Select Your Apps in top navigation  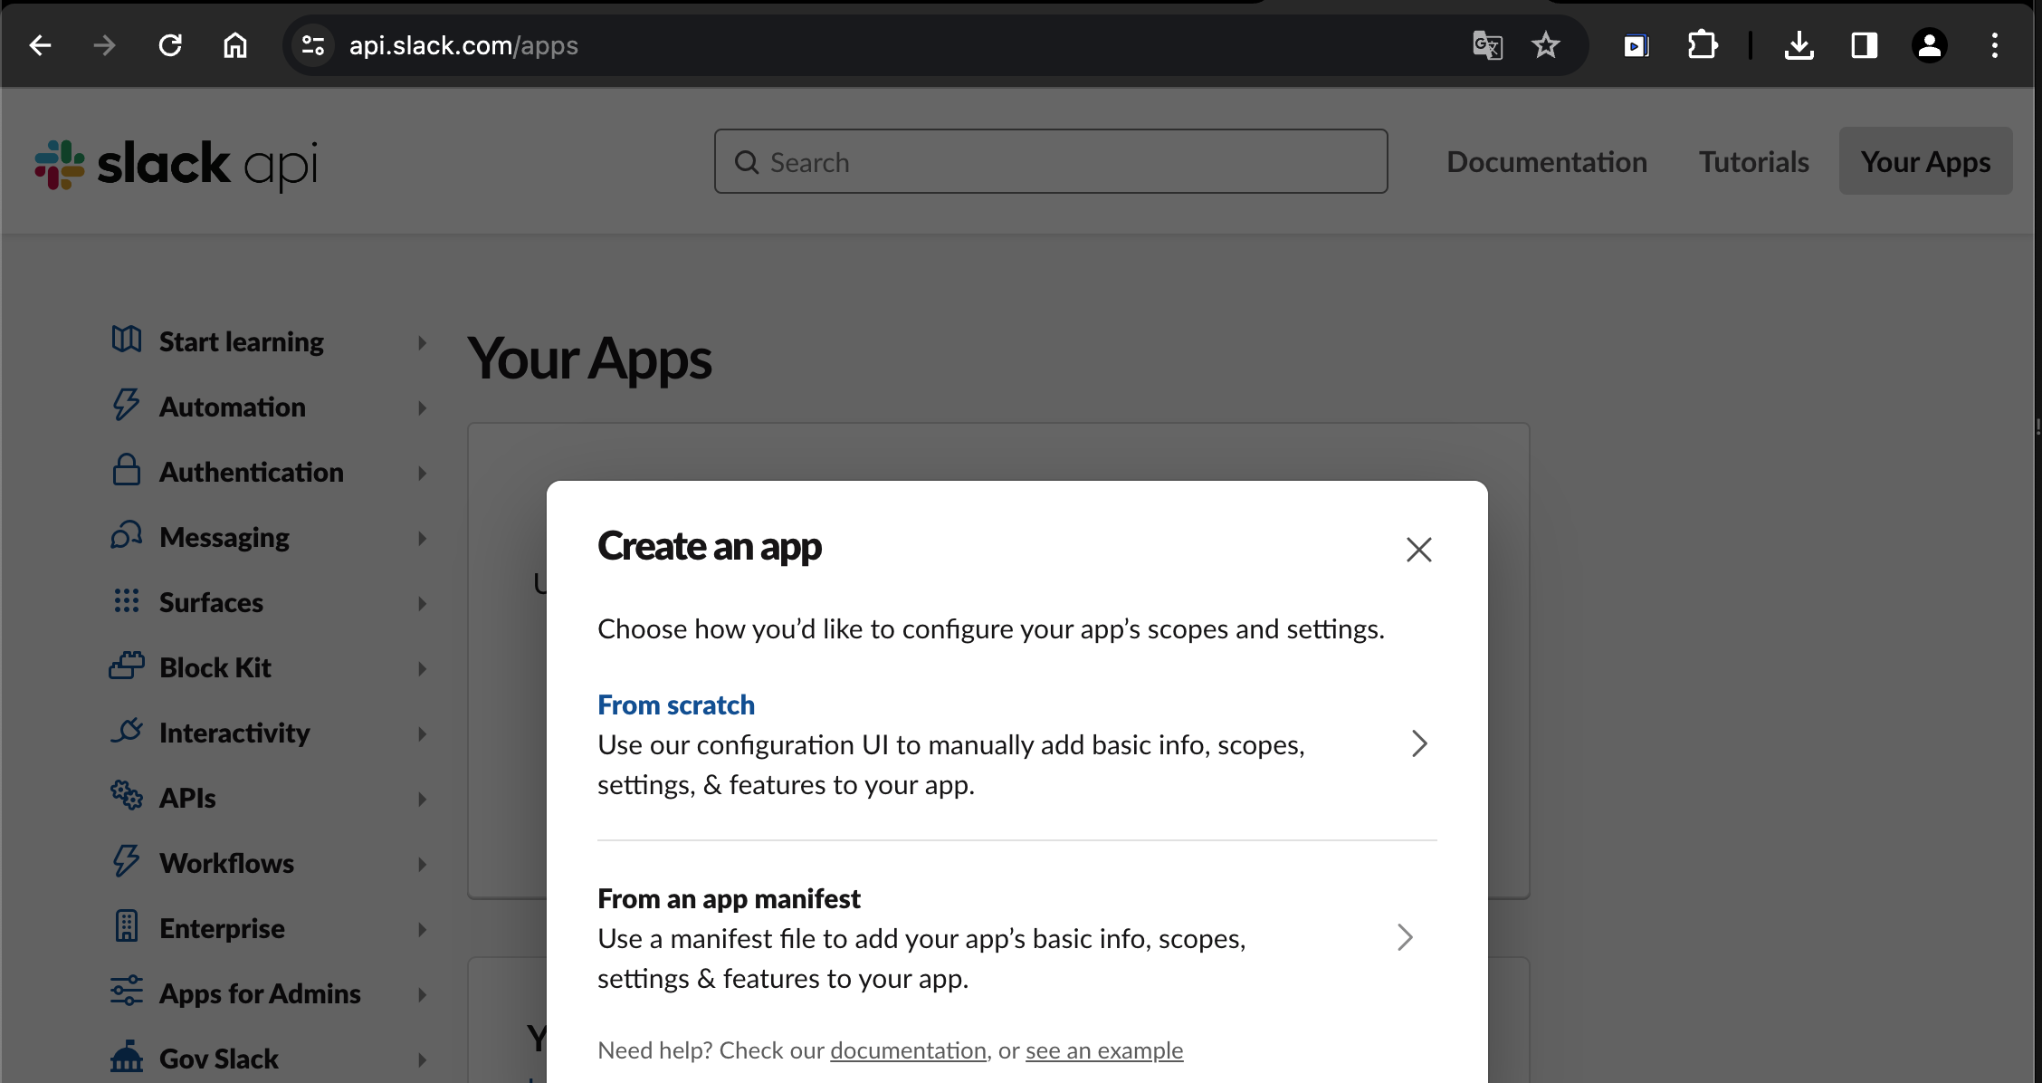click(1926, 161)
